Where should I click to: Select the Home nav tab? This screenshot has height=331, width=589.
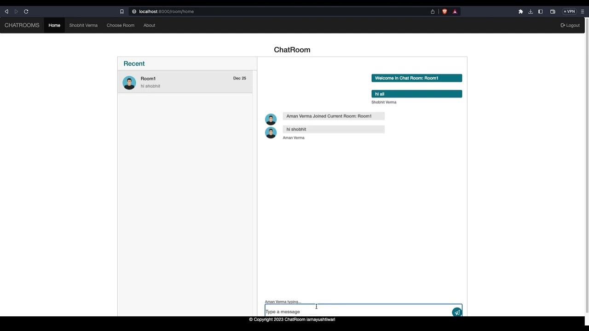[54, 25]
